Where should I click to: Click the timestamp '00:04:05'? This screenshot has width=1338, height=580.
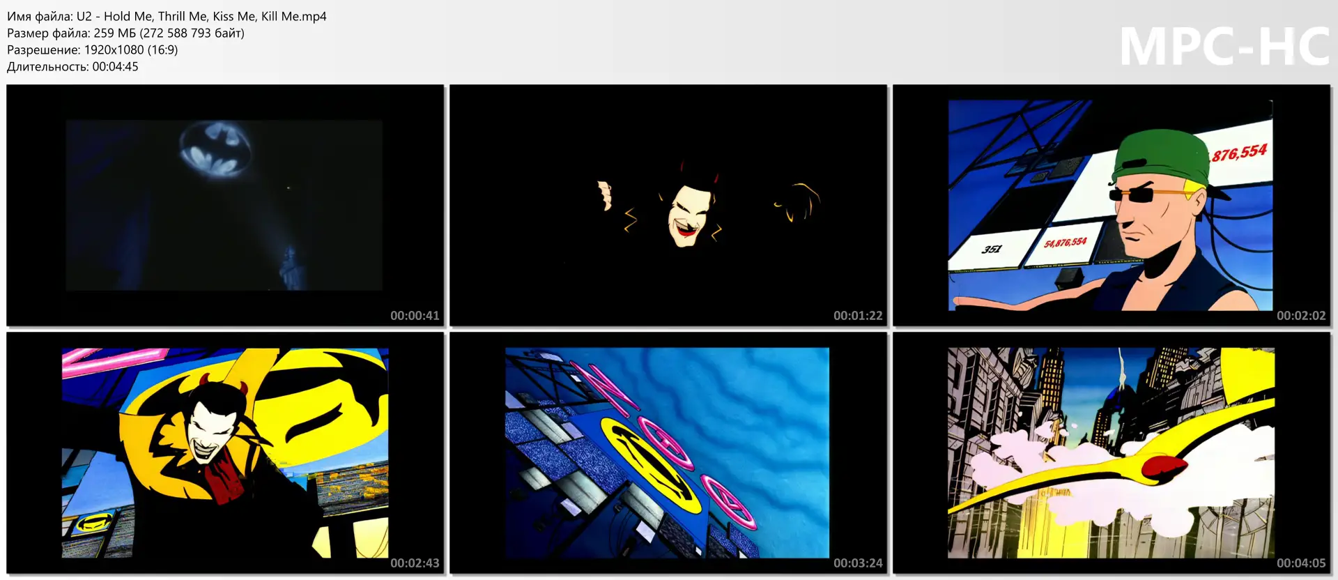click(x=1301, y=563)
